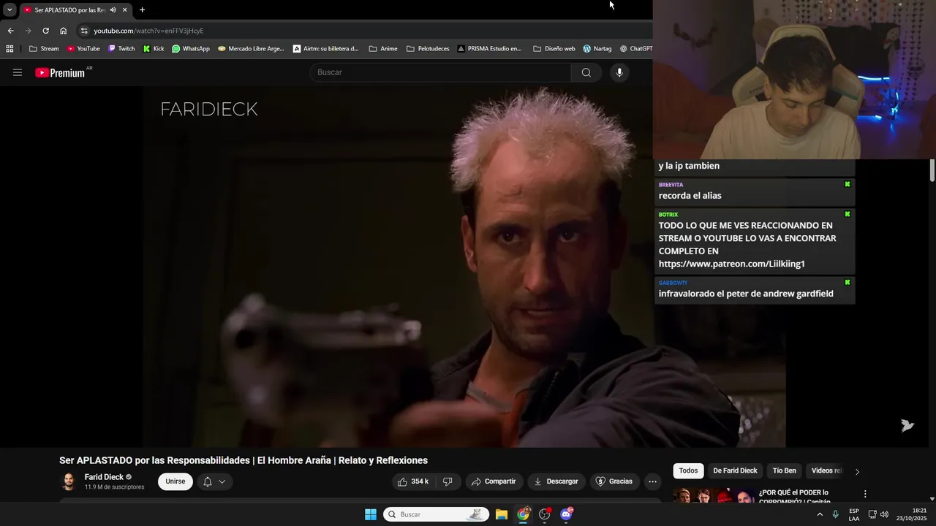Mute the tab via speaker icon

click(x=113, y=10)
